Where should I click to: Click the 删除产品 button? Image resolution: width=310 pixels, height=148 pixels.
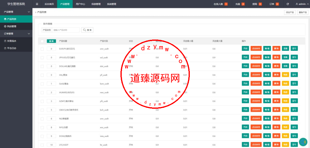303,12
